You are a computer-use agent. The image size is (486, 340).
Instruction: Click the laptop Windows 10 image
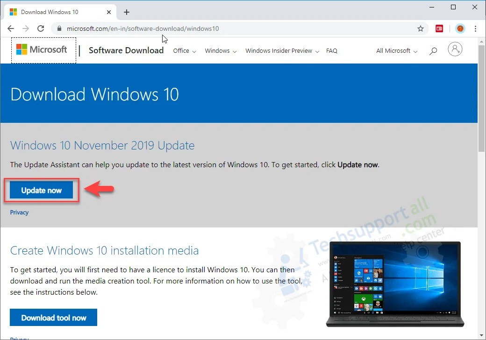coord(395,284)
